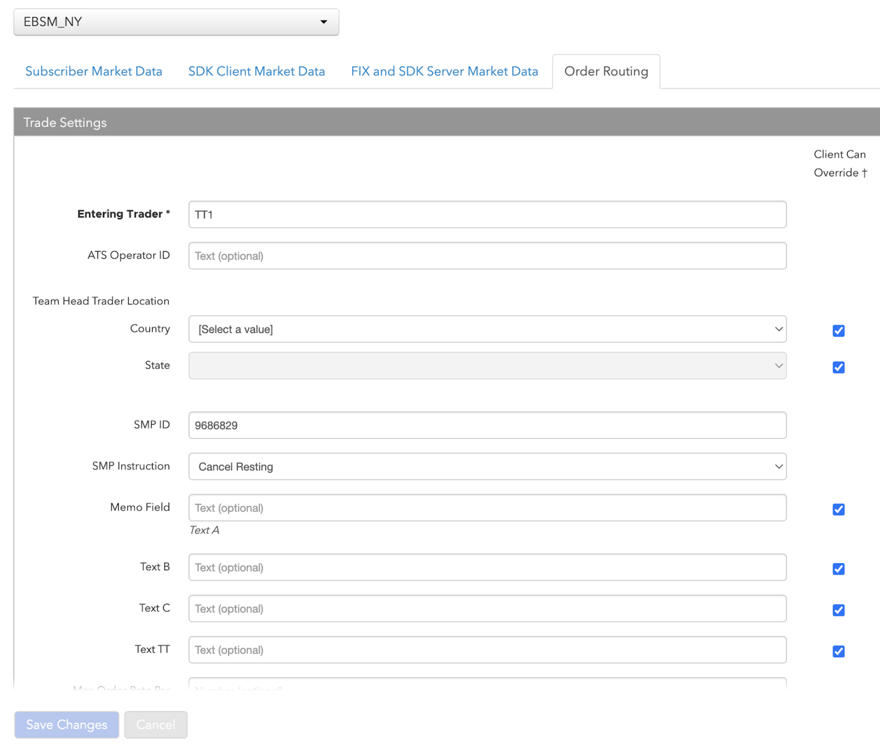The height and width of the screenshot is (745, 880).
Task: Open the EBSM_NY account dropdown
Action: coord(176,22)
